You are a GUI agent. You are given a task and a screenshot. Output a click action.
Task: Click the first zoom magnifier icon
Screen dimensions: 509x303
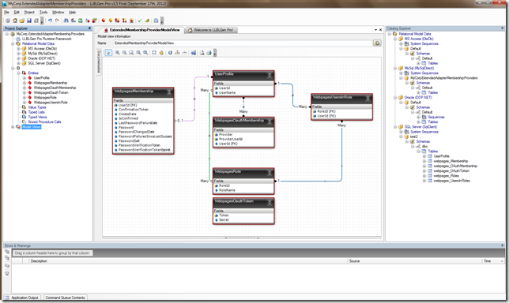click(x=117, y=53)
